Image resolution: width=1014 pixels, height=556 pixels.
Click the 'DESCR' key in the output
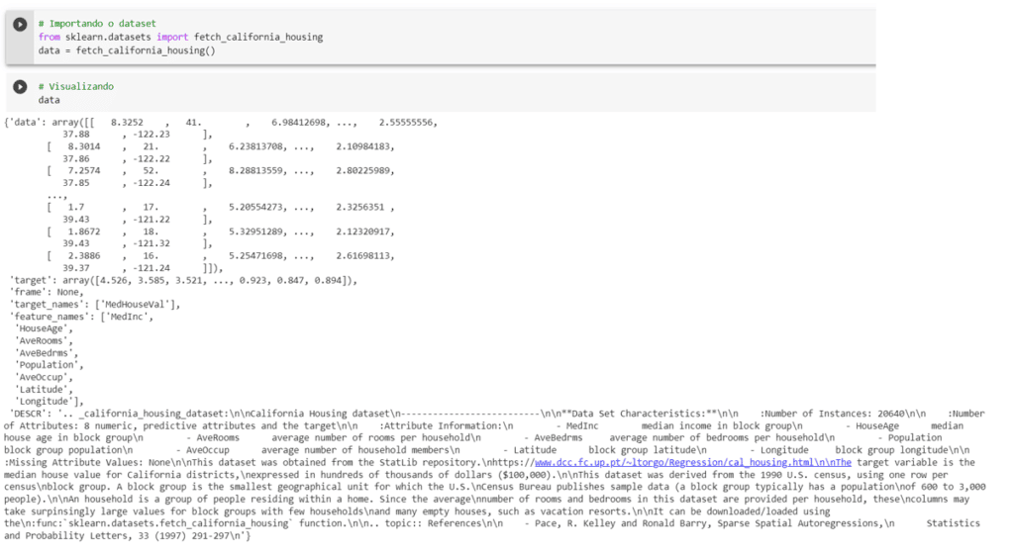coord(28,414)
